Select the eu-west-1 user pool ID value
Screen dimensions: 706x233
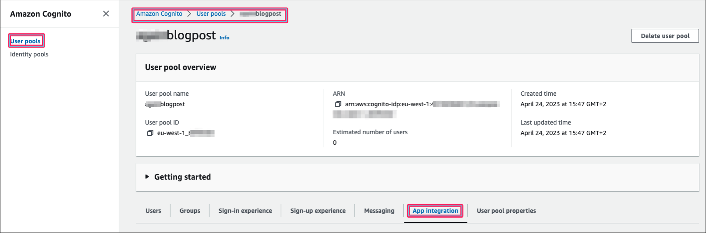[x=186, y=133]
